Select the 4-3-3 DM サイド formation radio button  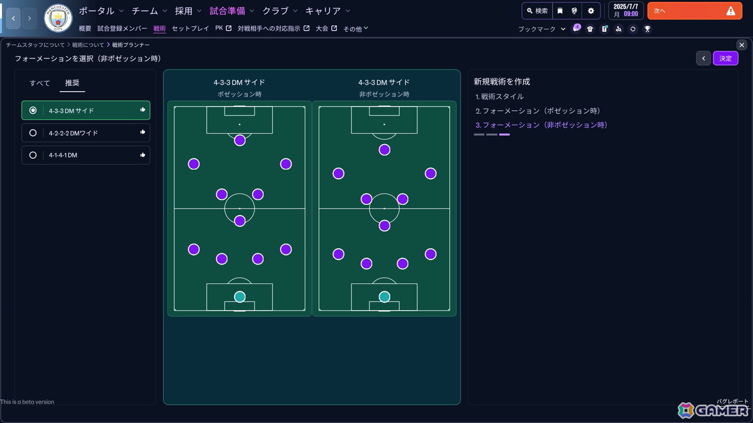pyautogui.click(x=33, y=110)
